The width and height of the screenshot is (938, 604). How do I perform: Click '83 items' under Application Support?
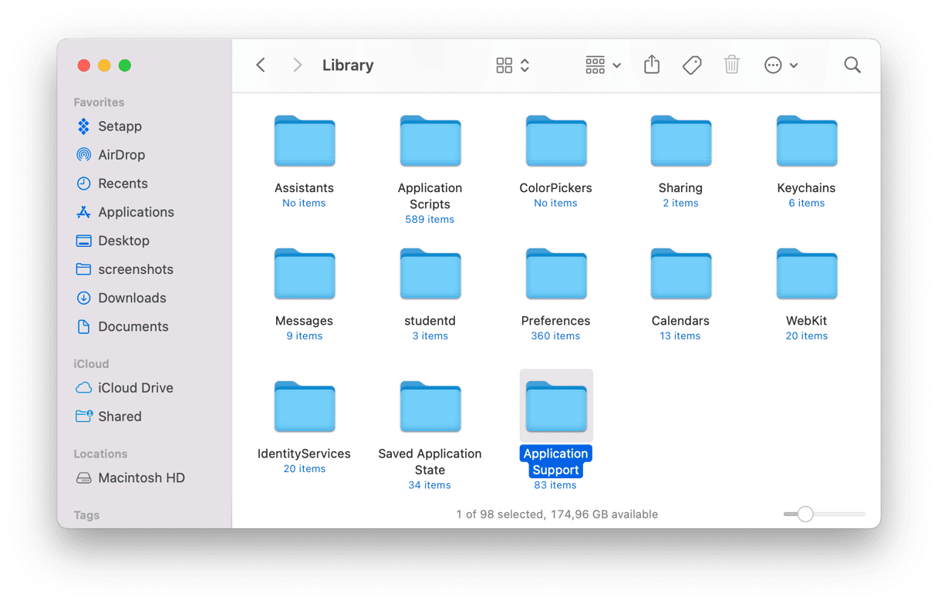coord(555,485)
